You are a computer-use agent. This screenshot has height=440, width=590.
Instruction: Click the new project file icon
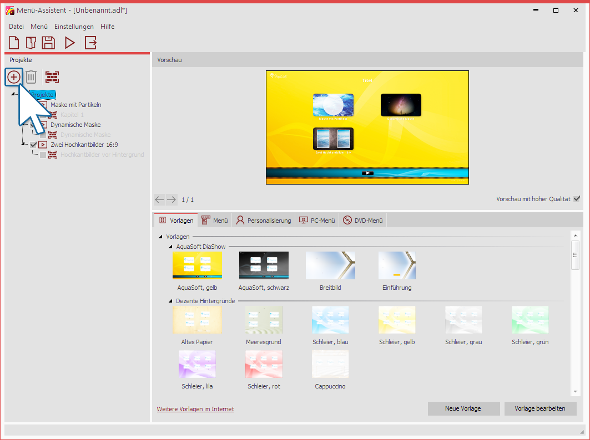point(14,43)
